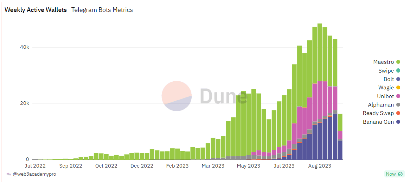Image resolution: width=410 pixels, height=183 pixels.
Task: Toggle the Ready Swap legend entry
Action: click(x=382, y=113)
